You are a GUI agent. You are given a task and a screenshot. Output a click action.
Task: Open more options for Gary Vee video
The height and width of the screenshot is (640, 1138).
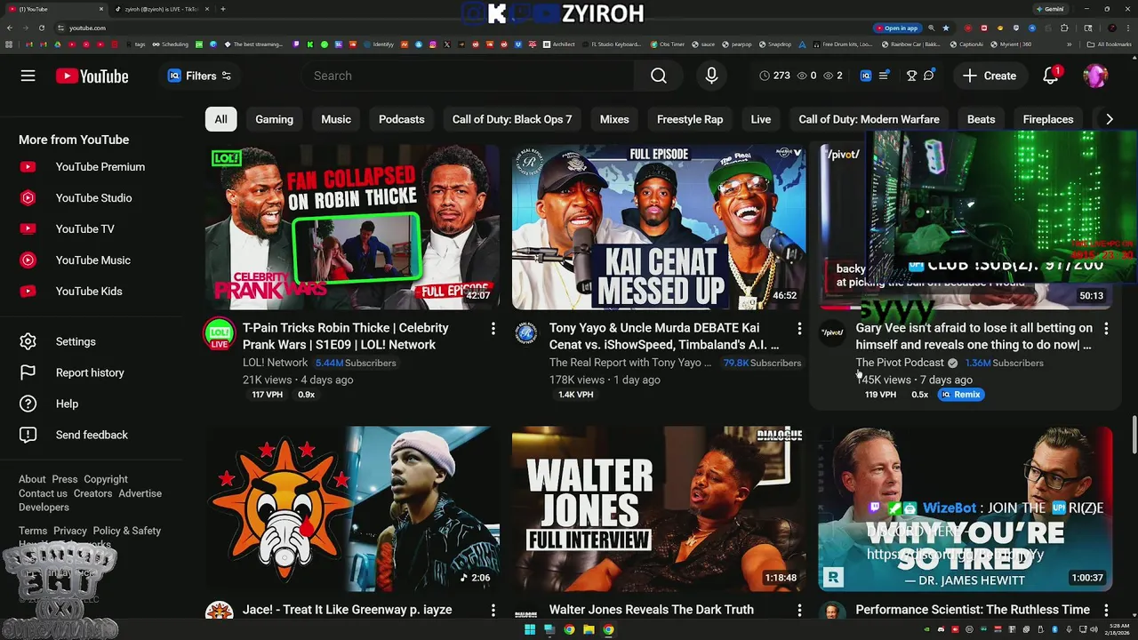(1106, 329)
